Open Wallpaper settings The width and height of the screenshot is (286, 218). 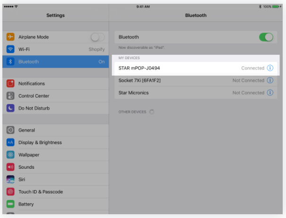click(56, 155)
